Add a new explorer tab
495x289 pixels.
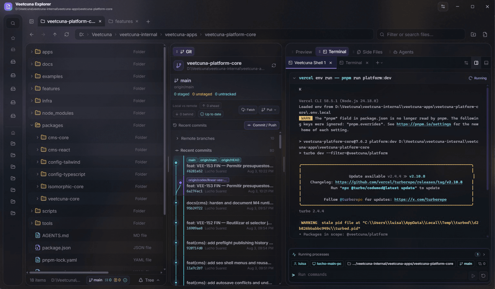click(148, 22)
